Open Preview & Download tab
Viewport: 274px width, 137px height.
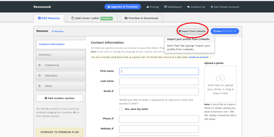[141, 18]
